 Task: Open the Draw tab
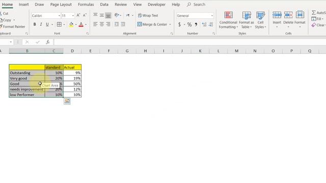point(39,5)
